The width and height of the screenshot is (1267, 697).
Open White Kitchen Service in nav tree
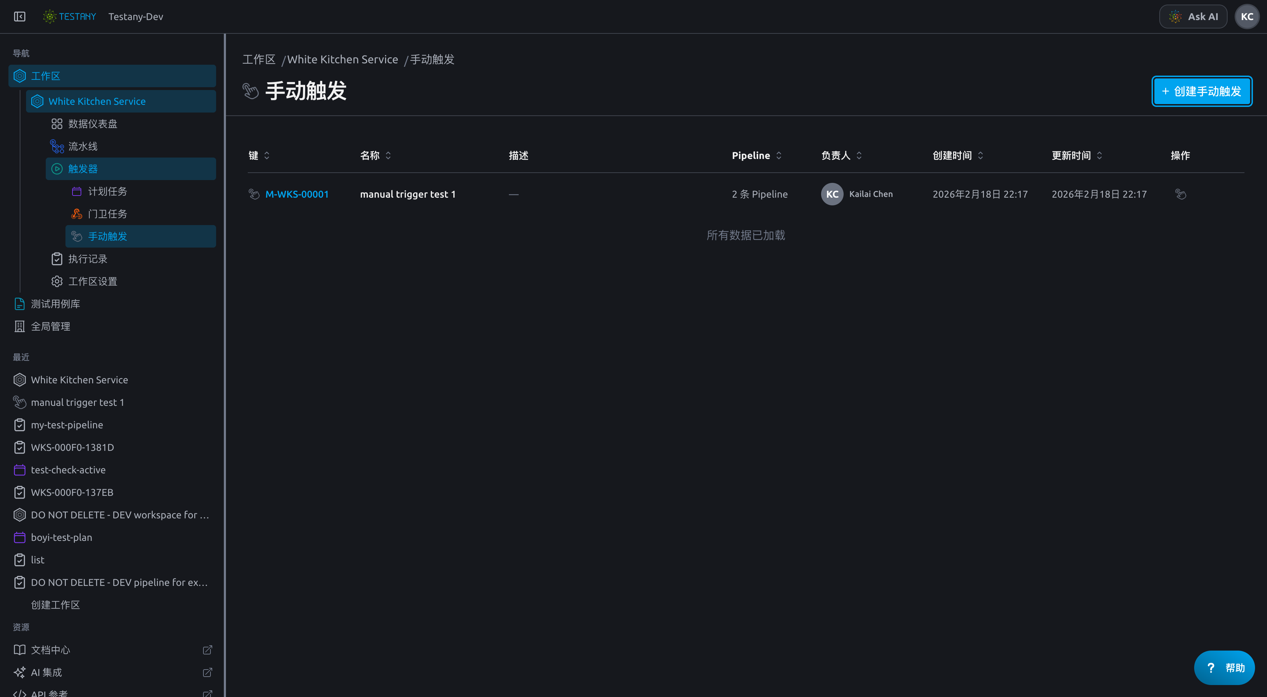click(121, 101)
